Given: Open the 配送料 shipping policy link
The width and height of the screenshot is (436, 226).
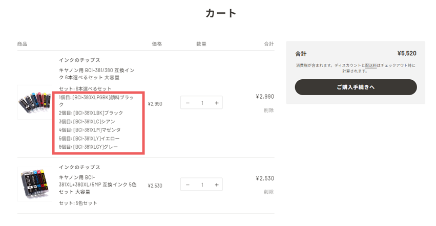Looking at the screenshot, I should coord(370,65).
